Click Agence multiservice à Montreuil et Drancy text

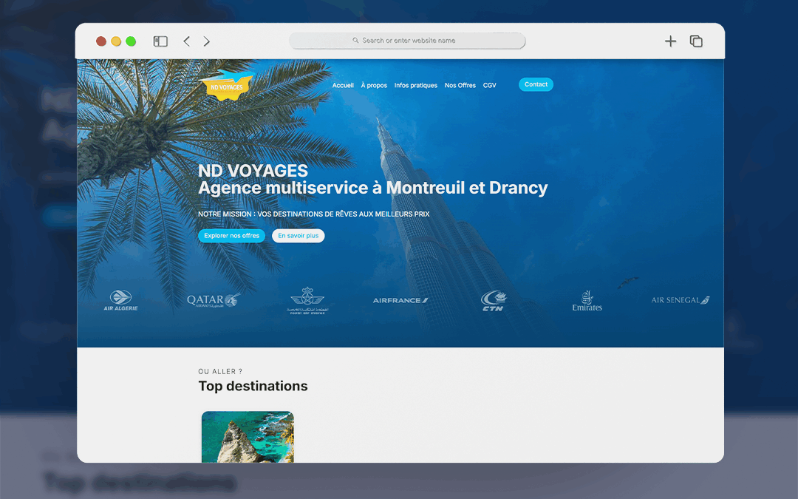(373, 188)
